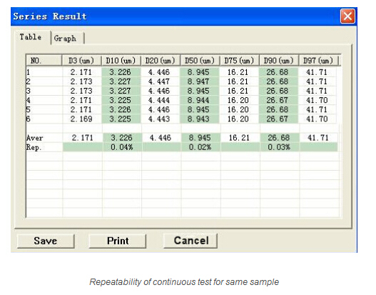Click D3 value 2.169 in row 6
The image size is (376, 295).
pyautogui.click(x=81, y=119)
